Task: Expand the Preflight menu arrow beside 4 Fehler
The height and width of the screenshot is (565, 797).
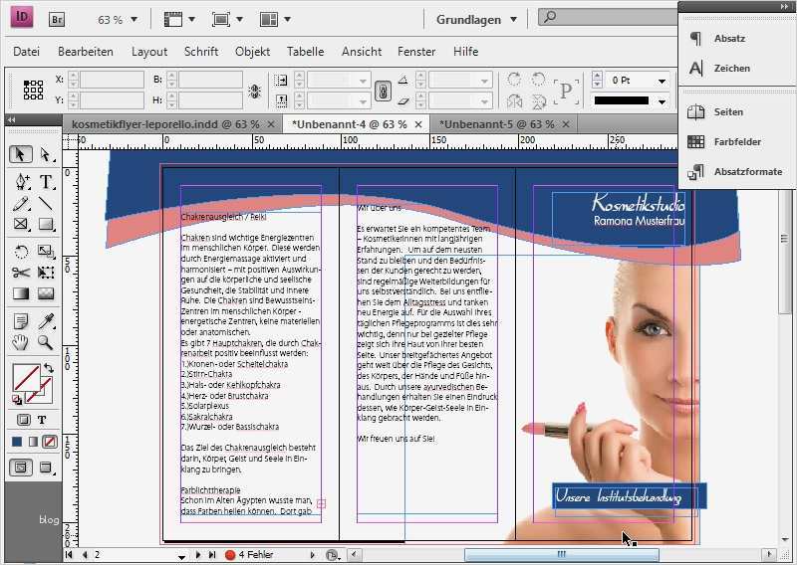Action: coord(312,555)
